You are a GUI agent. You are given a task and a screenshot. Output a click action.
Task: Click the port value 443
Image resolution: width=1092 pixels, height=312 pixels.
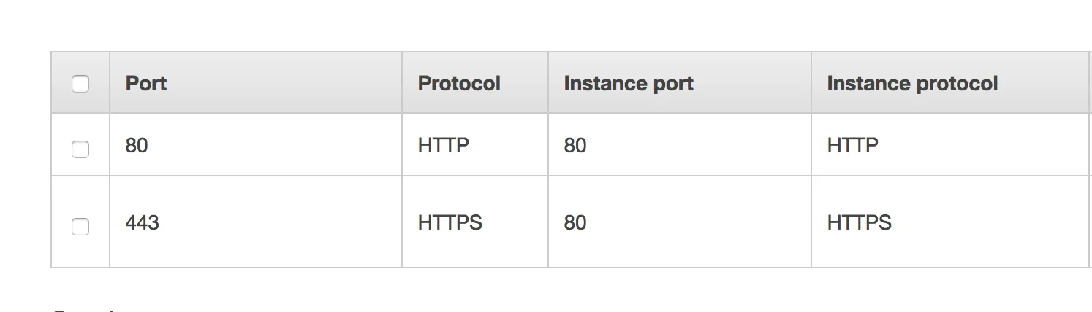tap(142, 222)
